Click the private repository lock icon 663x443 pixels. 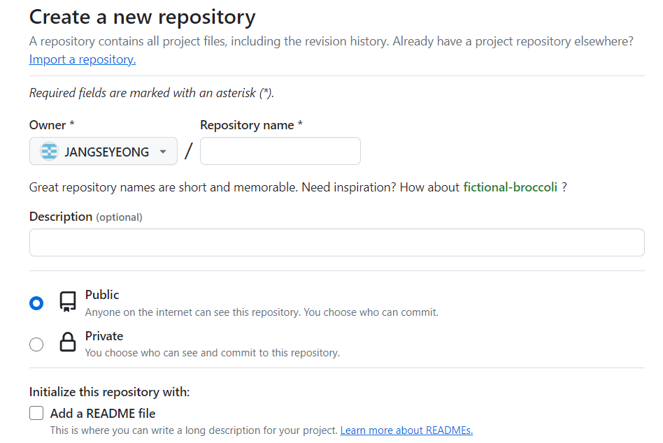(x=68, y=343)
